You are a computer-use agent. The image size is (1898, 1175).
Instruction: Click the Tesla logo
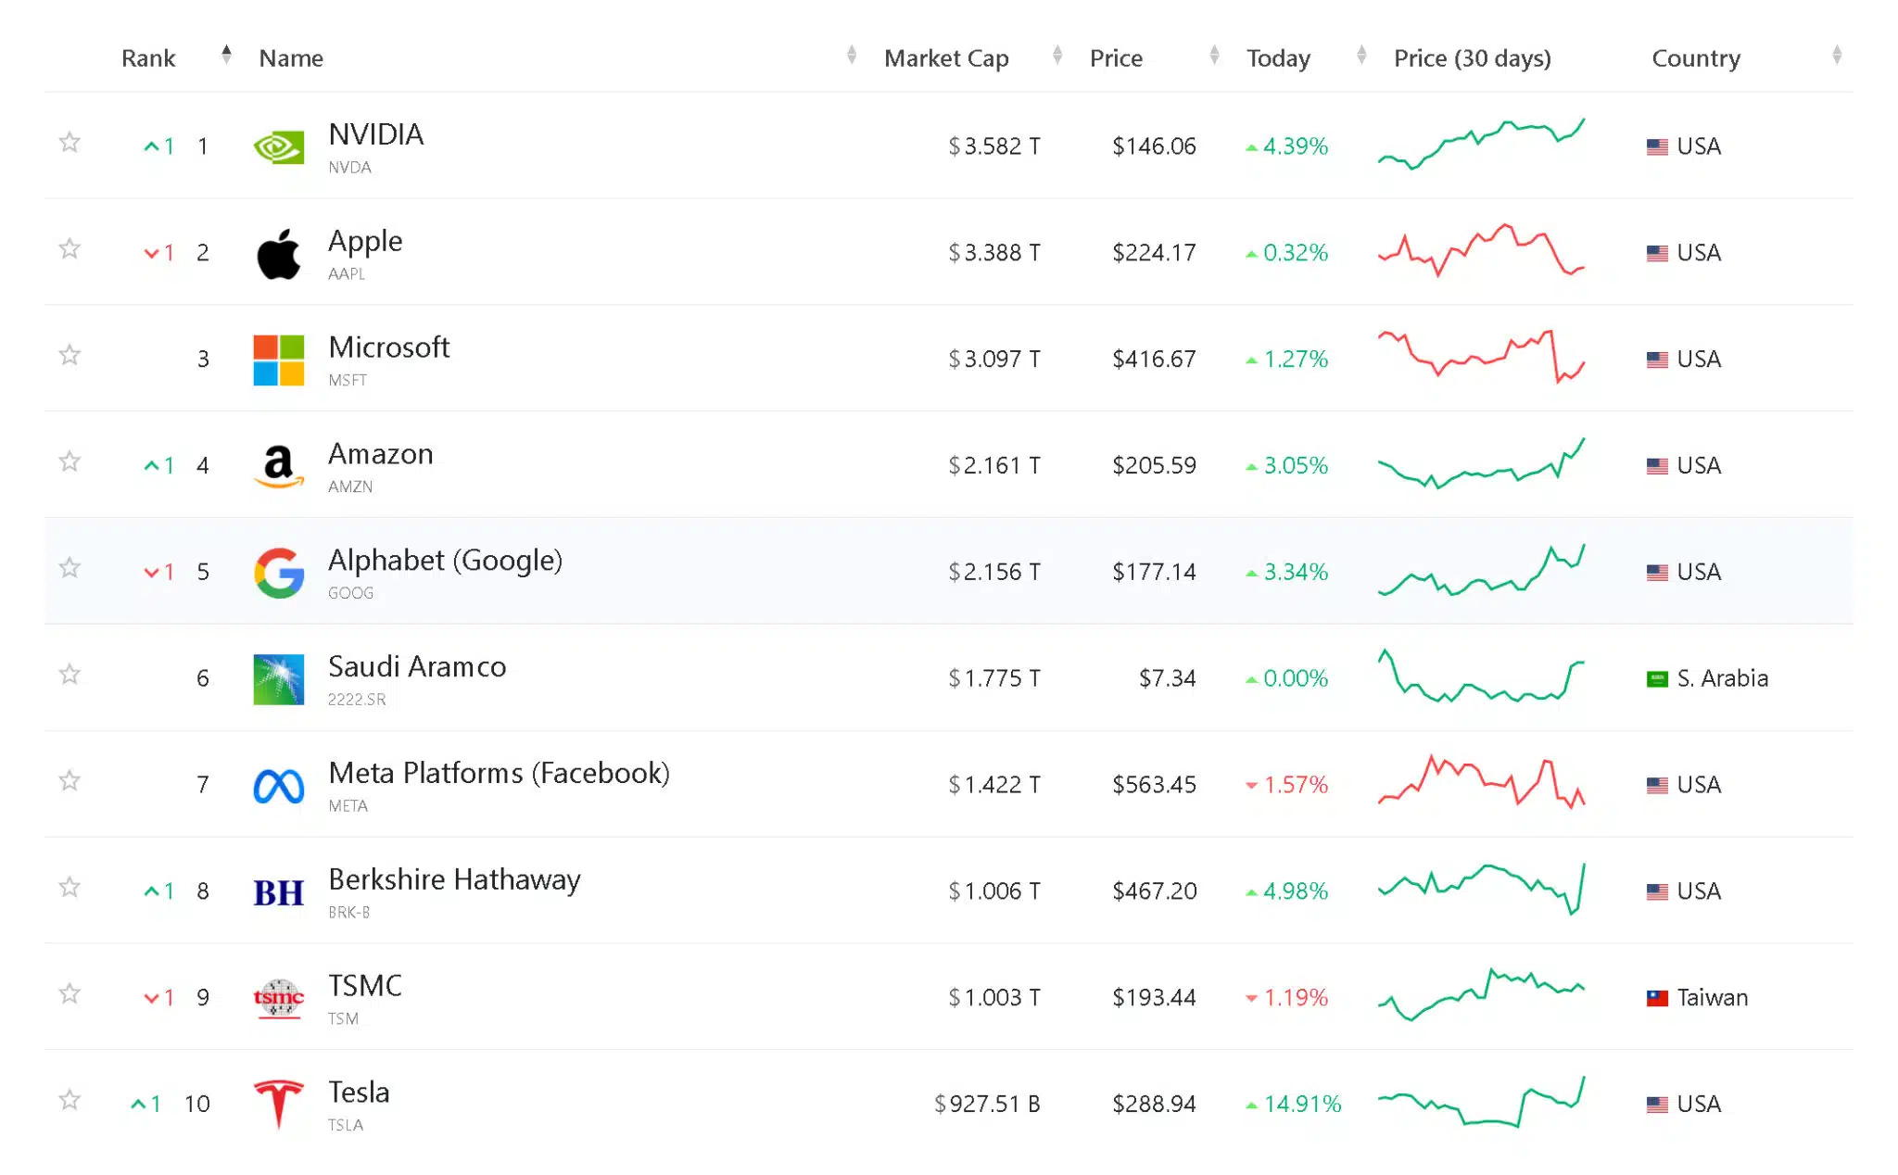(277, 1104)
